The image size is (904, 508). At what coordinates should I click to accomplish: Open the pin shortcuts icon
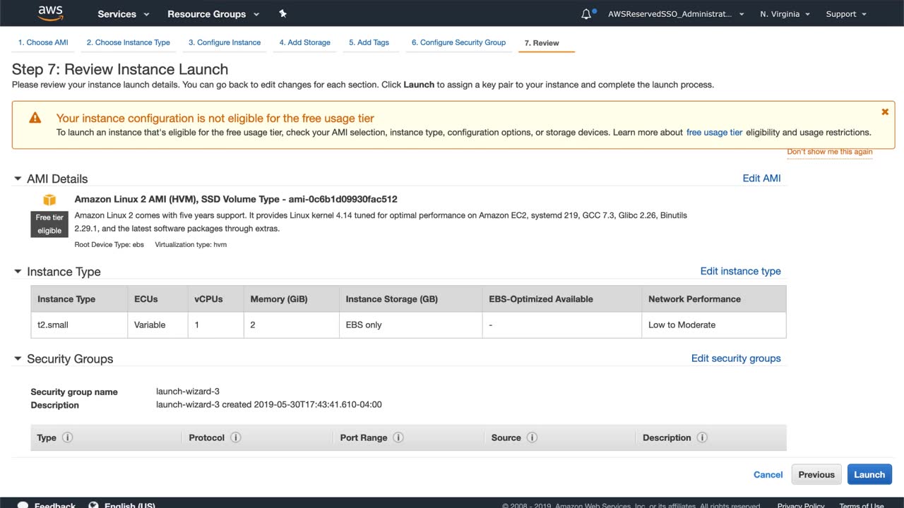283,13
